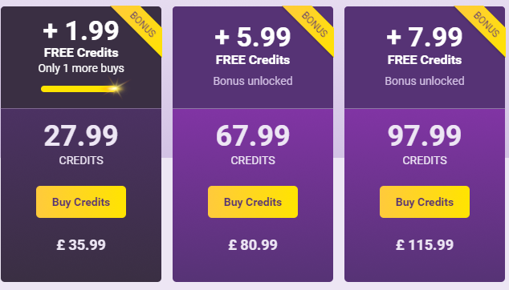The image size is (509, 290).
Task: Select the 97.99 CREDITS amount
Action: (425, 145)
